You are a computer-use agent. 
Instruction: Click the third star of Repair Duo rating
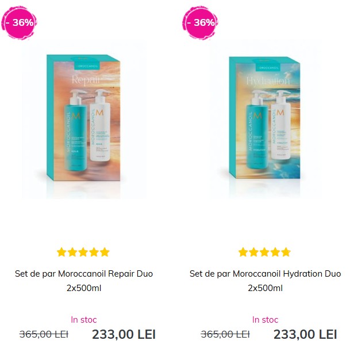(83, 252)
